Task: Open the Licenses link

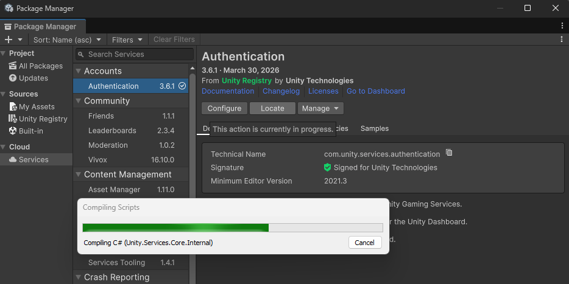Action: tap(323, 91)
